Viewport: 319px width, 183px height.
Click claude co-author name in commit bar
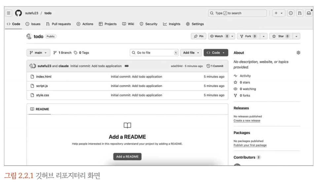[x=63, y=66]
